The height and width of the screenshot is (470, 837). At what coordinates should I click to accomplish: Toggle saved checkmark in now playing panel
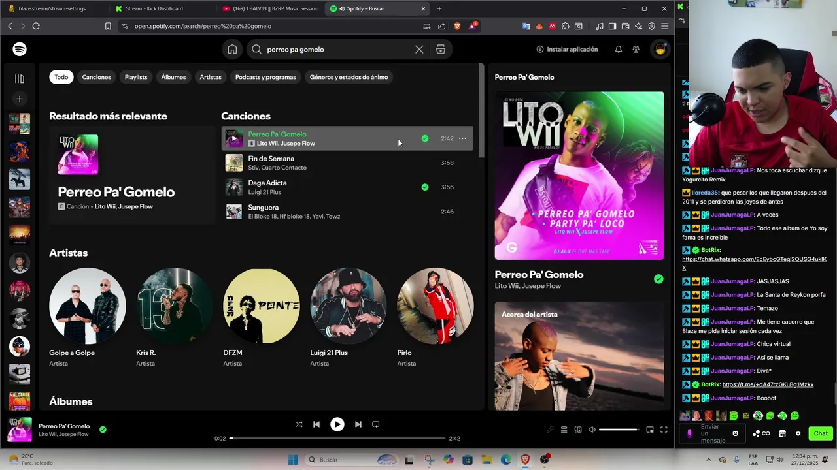tap(658, 279)
